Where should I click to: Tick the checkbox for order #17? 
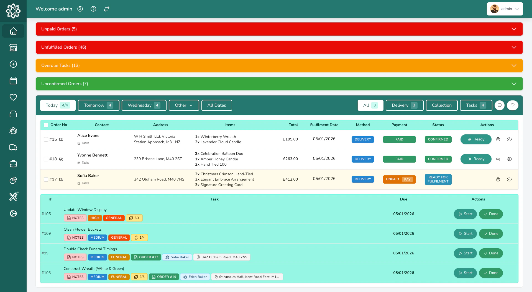[46, 179]
